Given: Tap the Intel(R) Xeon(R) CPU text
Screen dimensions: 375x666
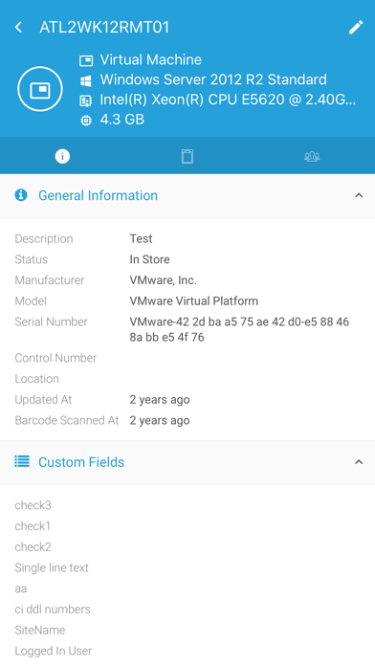Looking at the screenshot, I should [x=228, y=100].
